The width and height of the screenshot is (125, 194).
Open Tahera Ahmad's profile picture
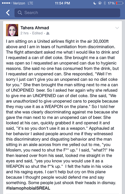12,30
